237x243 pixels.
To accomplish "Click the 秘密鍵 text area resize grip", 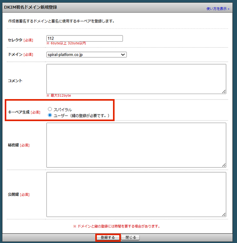I will [224, 165].
